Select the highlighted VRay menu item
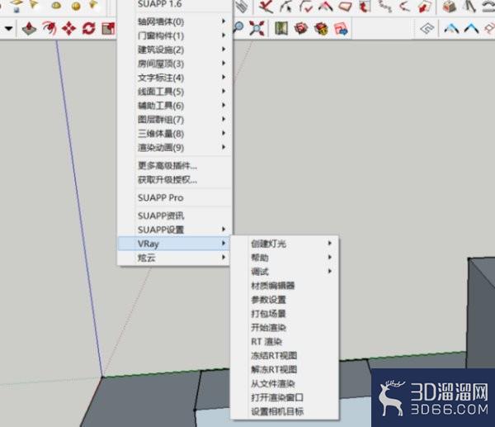Screen dimensions: 495x427 [175, 244]
